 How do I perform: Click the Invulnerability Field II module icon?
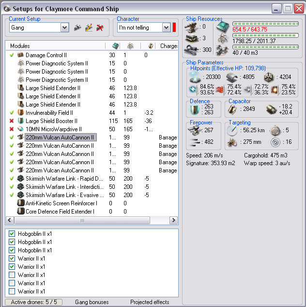point(20,112)
